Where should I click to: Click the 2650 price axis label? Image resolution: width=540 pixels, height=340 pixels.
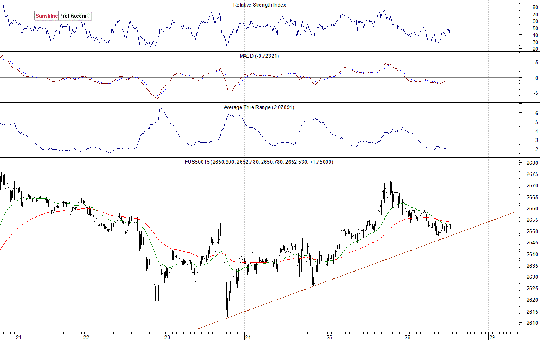(x=532, y=231)
